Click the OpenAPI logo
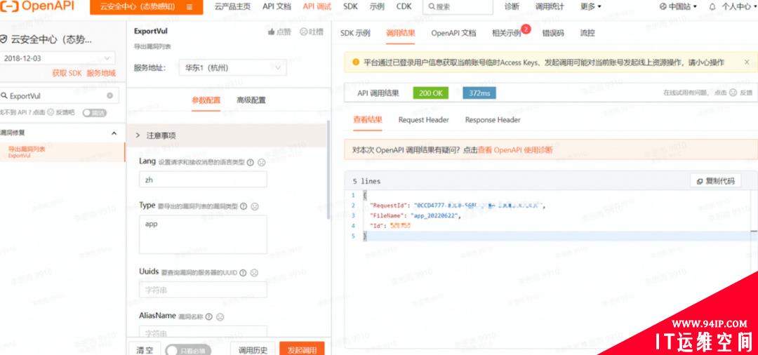The width and height of the screenshot is (758, 355). click(37, 7)
